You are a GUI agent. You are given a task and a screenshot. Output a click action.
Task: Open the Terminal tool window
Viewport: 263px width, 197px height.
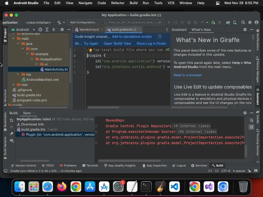point(90,165)
